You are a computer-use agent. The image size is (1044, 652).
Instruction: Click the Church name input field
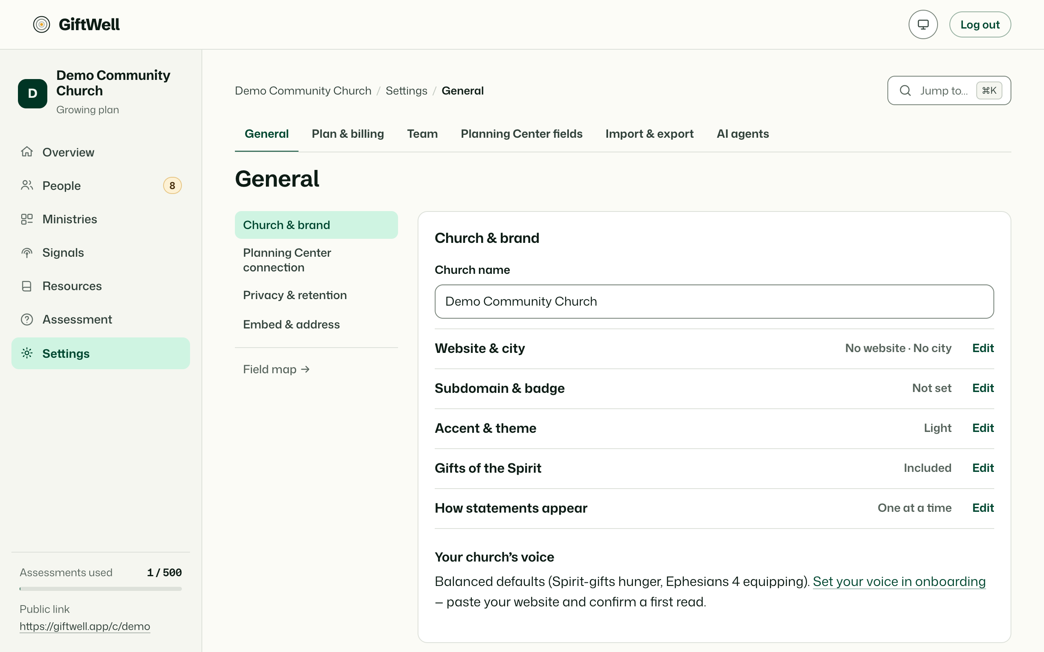[714, 302]
